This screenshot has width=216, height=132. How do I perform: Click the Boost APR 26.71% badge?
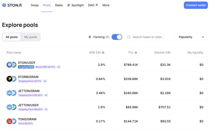(x=45, y=67)
